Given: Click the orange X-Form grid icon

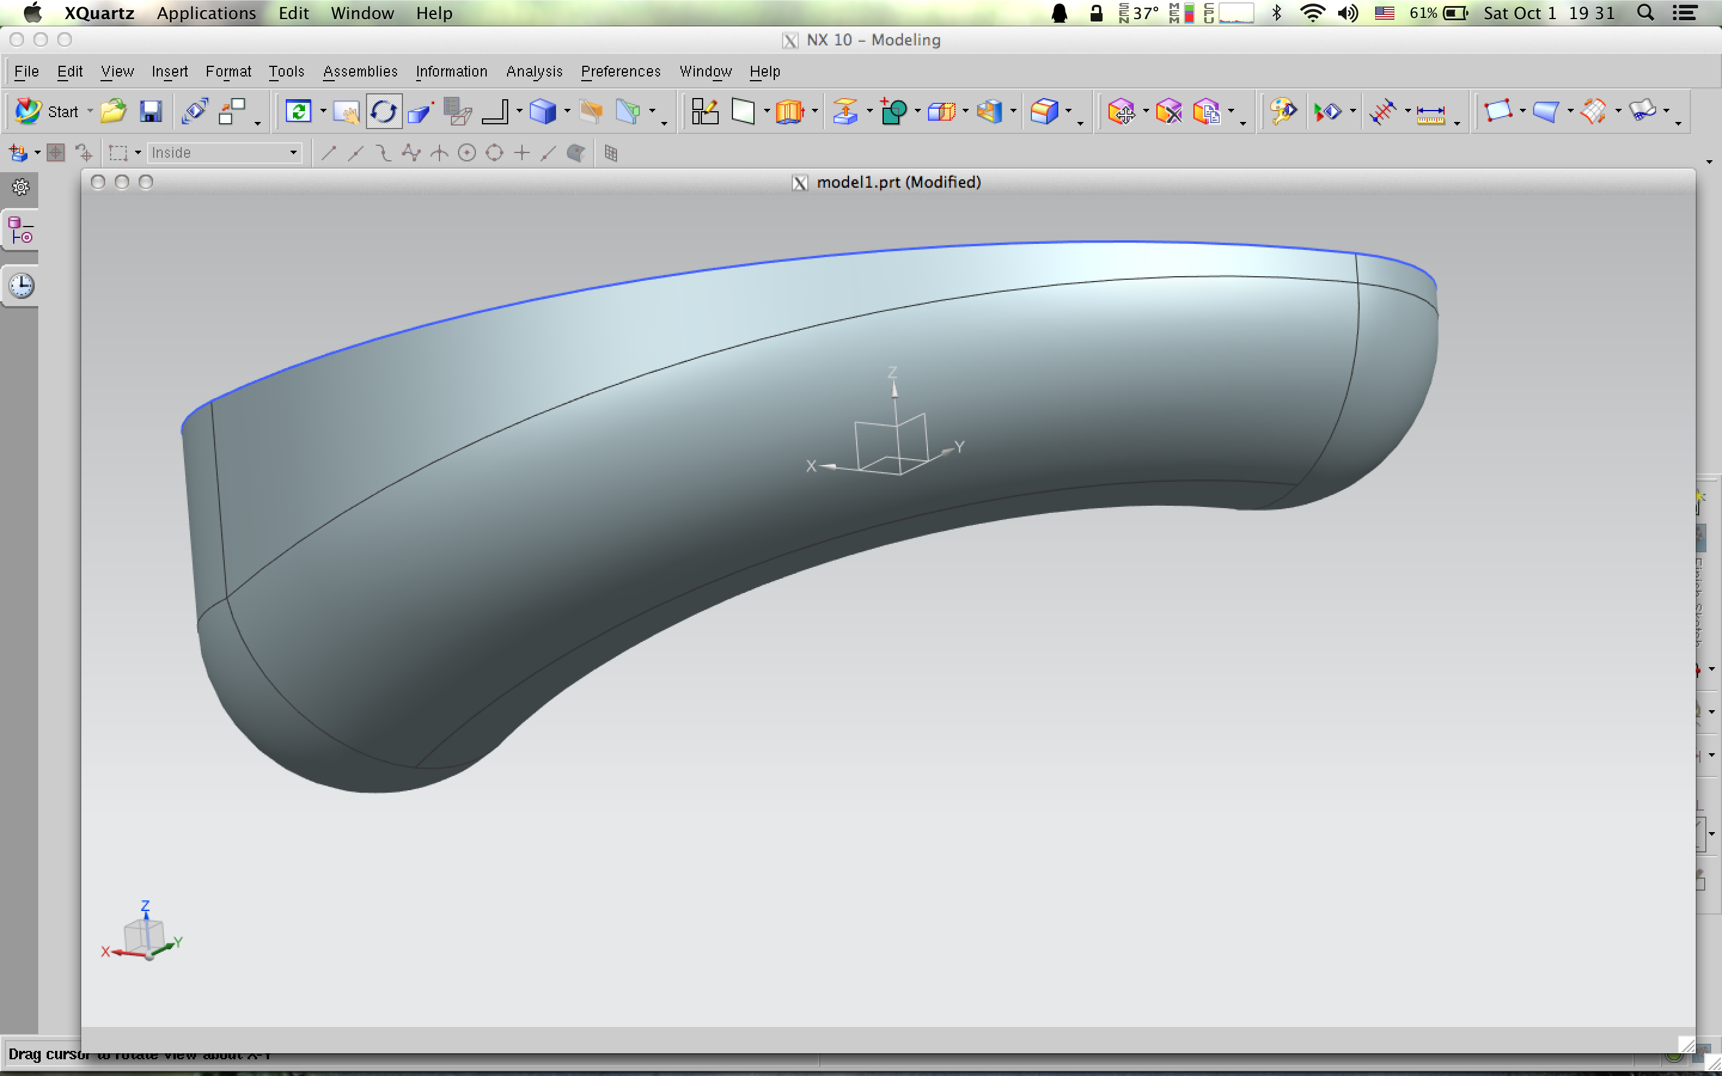Looking at the screenshot, I should click(x=1593, y=111).
